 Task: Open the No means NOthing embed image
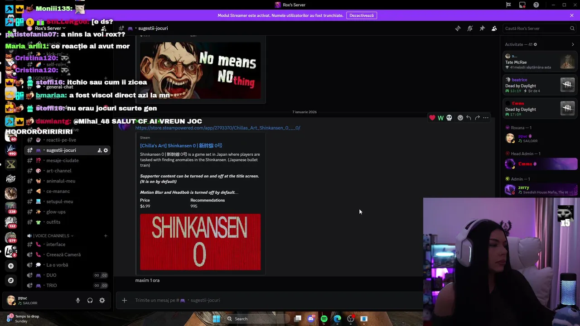pos(200,71)
